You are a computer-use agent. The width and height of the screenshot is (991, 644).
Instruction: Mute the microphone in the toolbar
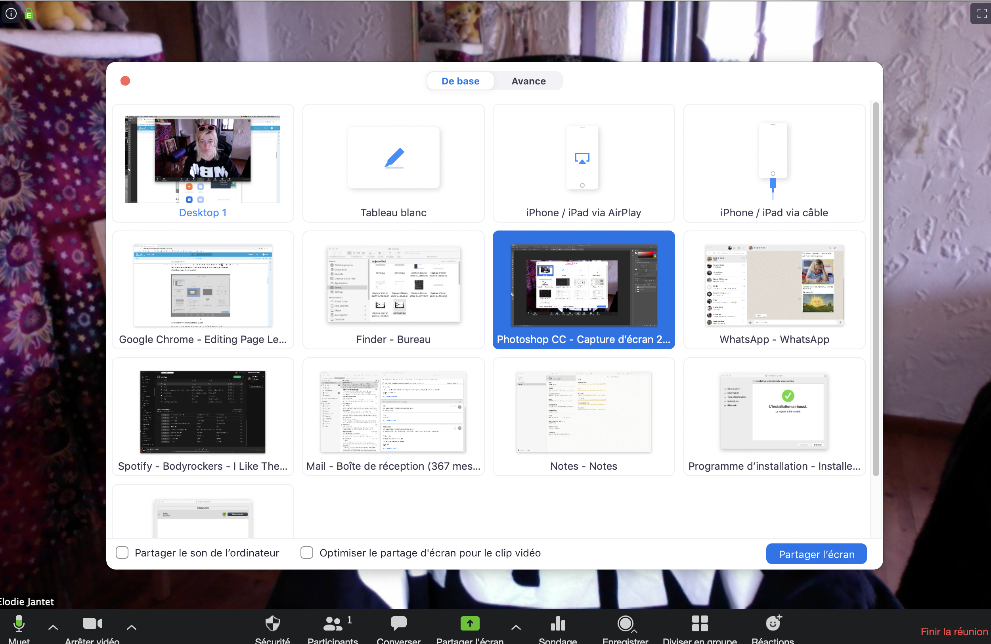coord(19,623)
